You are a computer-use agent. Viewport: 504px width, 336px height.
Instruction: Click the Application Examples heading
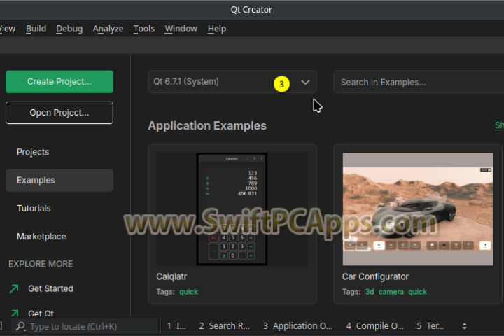[x=207, y=126]
